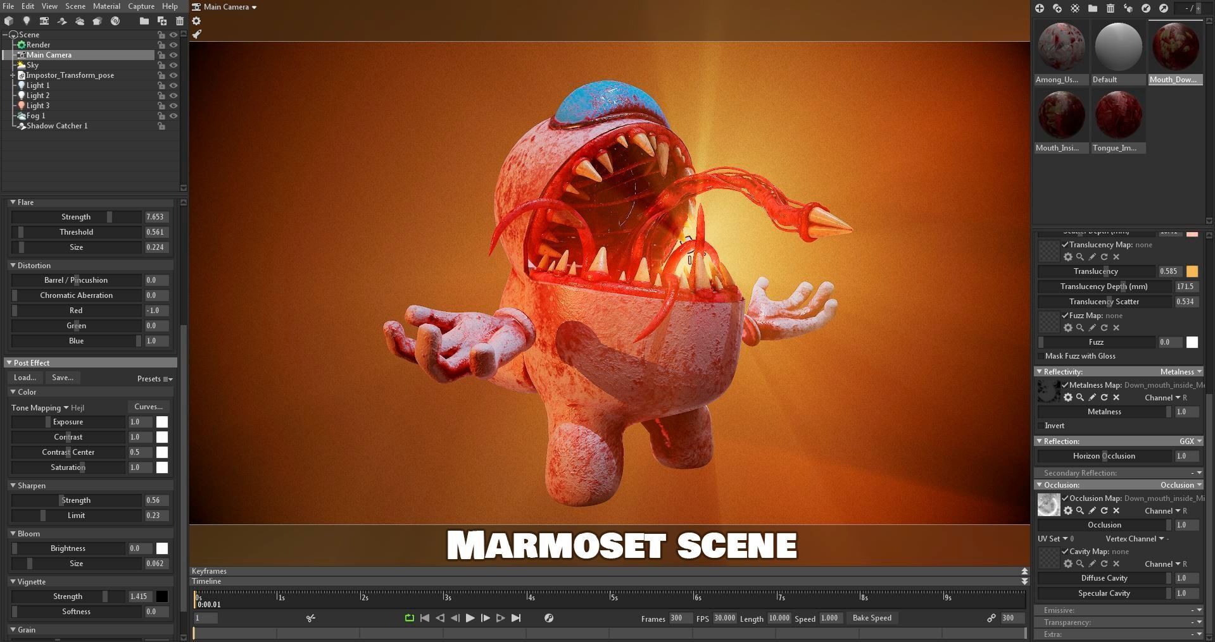Add a new camera to the scene
This screenshot has height=642, width=1215.
pos(44,21)
